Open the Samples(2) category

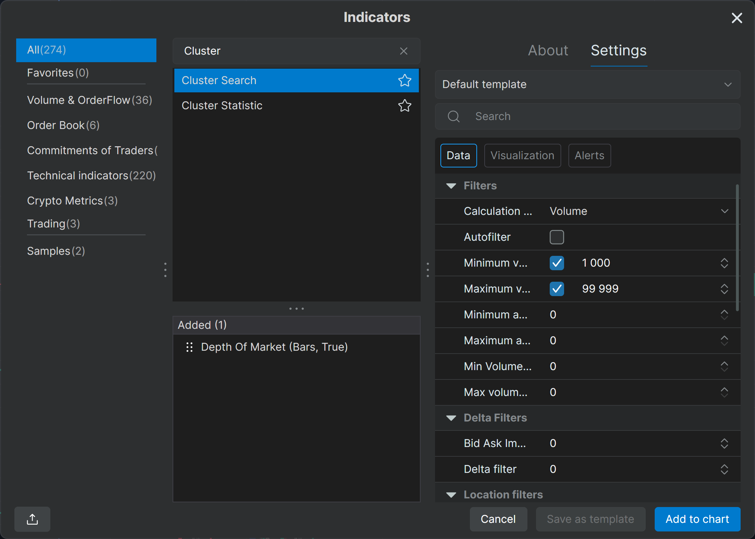(86, 251)
